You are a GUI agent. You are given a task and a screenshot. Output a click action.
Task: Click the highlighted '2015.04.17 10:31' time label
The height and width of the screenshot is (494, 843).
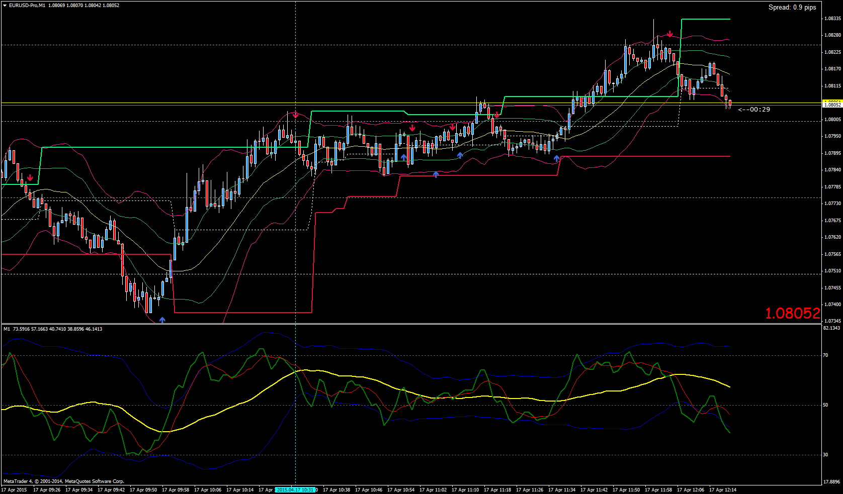click(x=295, y=490)
